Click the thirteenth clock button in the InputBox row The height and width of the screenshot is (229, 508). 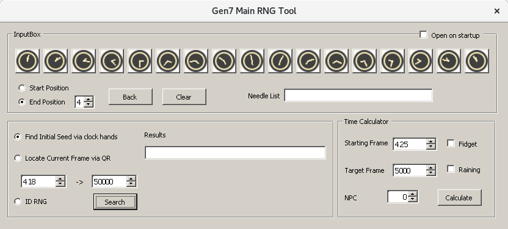pyautogui.click(x=365, y=61)
